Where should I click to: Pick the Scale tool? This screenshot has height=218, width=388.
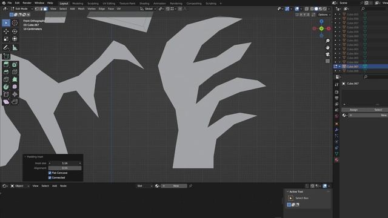click(x=6, y=39)
